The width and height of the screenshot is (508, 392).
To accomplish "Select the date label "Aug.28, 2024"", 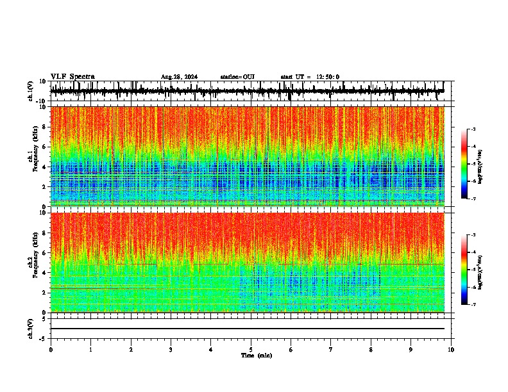I will click(x=179, y=77).
